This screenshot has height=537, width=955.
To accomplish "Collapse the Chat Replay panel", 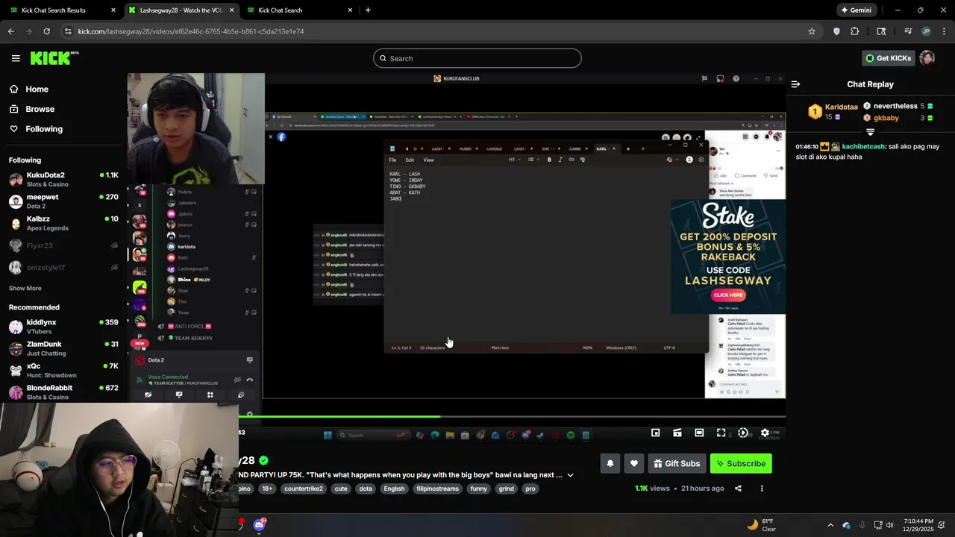I will coord(795,84).
